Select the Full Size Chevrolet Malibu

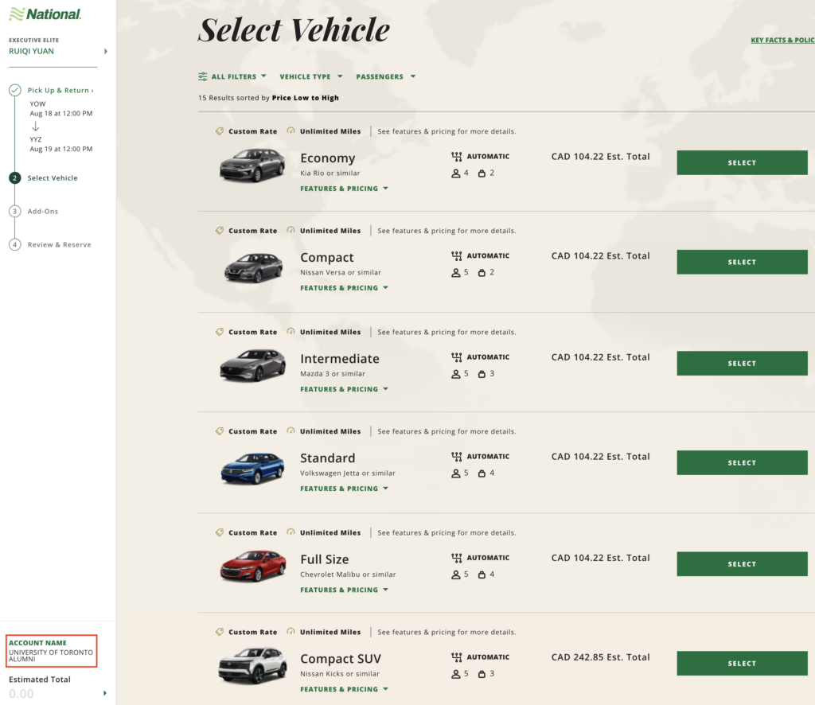point(742,563)
